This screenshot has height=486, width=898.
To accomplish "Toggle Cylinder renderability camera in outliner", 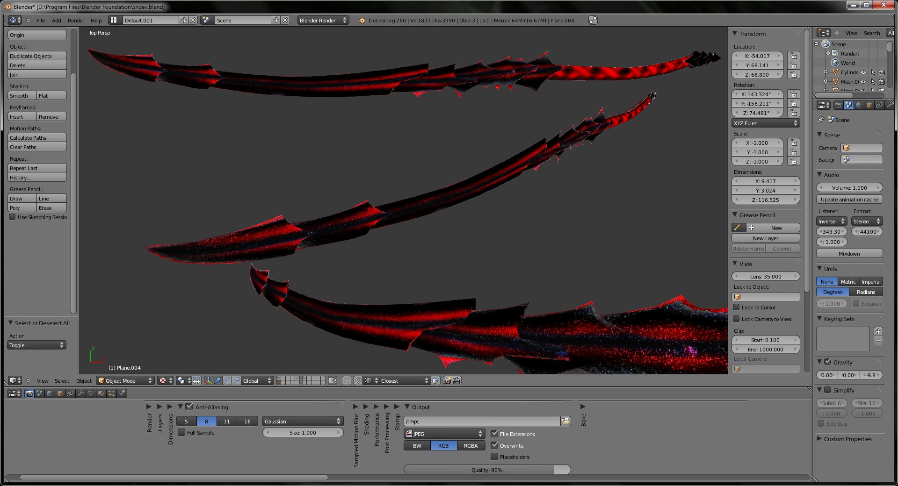I will tap(882, 72).
